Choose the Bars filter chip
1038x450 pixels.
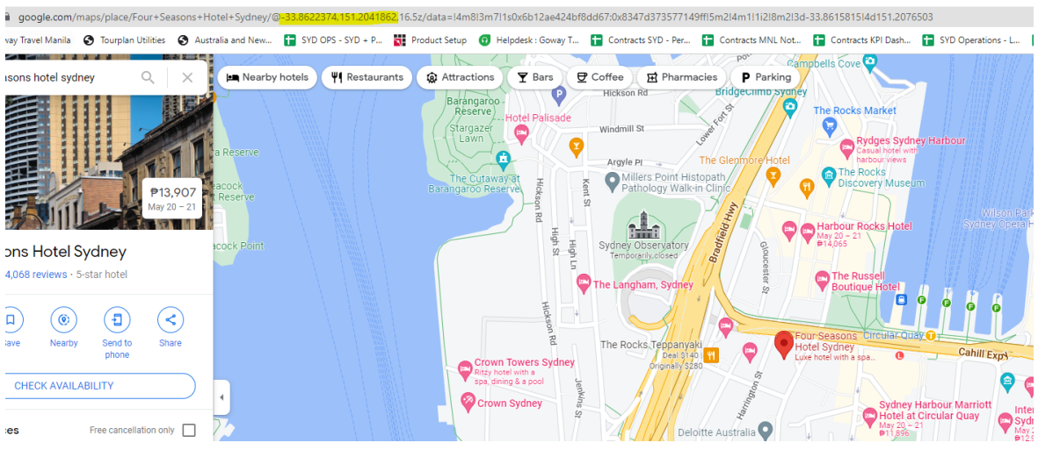[x=535, y=77]
